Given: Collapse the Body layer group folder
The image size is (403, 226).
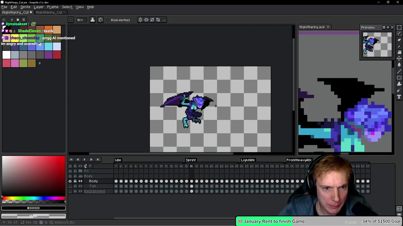Looking at the screenshot, I should 80,176.
